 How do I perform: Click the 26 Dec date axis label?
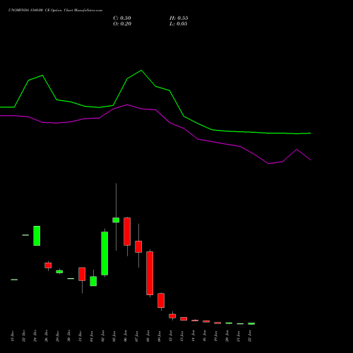[x=46, y=336]
